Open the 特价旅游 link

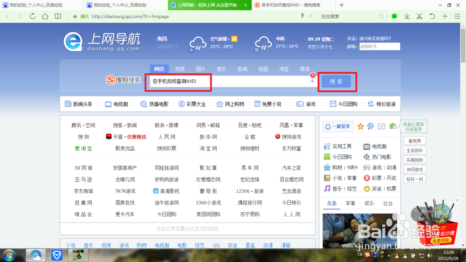point(382,104)
